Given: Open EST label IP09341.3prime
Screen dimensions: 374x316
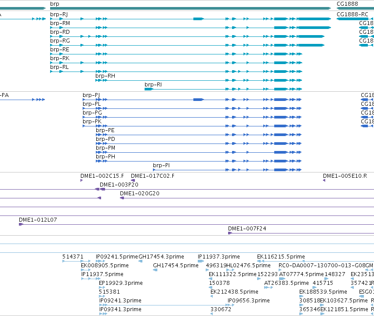Looking at the screenshot, I should [120, 309].
